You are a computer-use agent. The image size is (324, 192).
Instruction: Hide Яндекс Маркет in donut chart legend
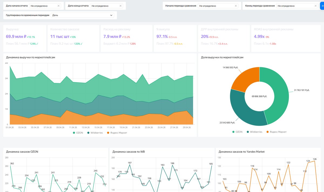coord(276,132)
